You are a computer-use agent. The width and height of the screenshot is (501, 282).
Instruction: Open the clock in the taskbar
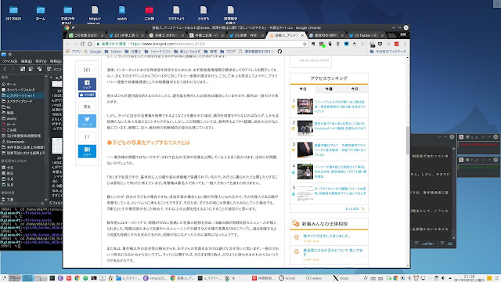[x=470, y=278]
